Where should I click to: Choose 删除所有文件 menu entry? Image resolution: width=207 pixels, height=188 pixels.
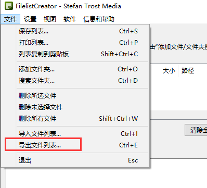pyautogui.click(x=78, y=119)
